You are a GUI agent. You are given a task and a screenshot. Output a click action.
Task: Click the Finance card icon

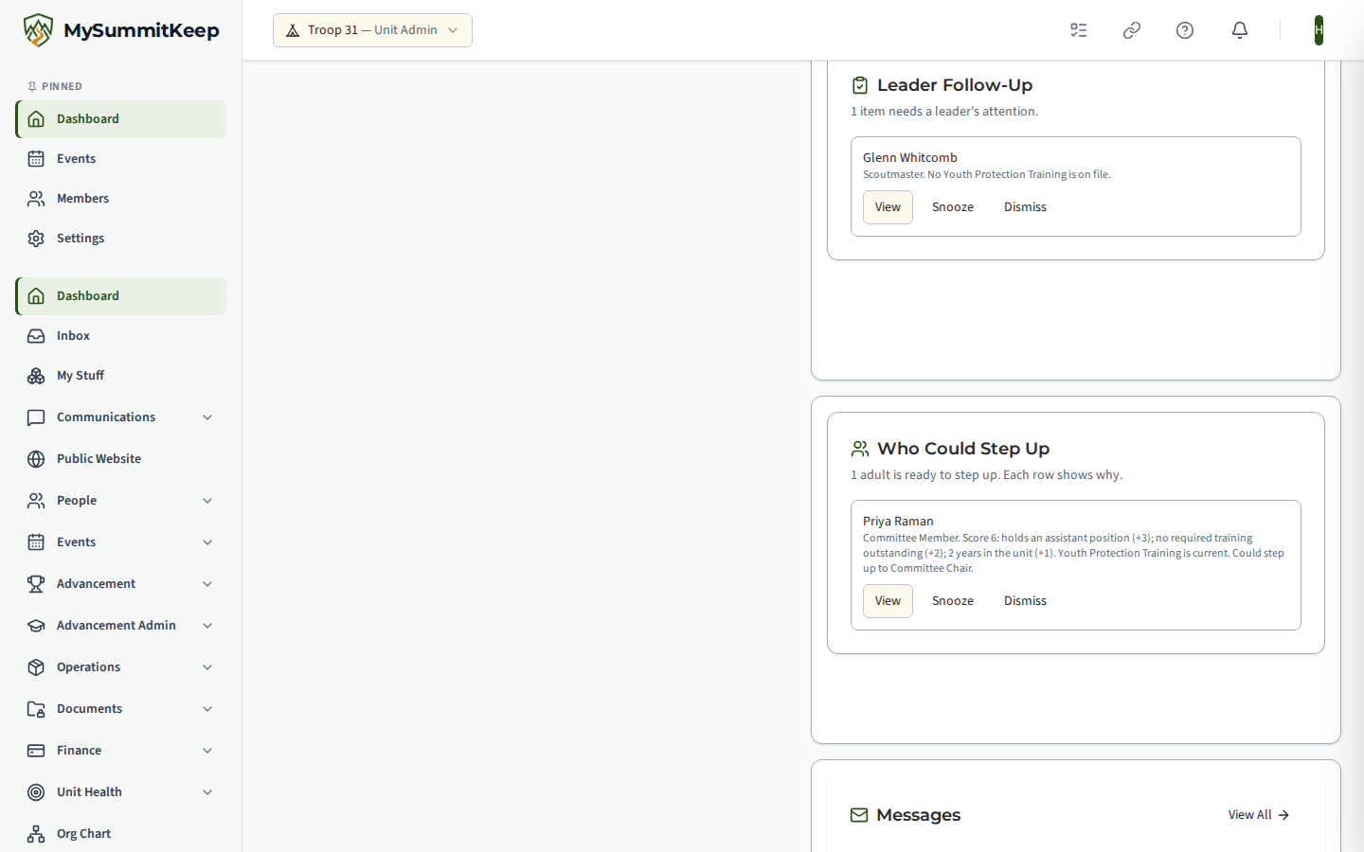click(36, 751)
